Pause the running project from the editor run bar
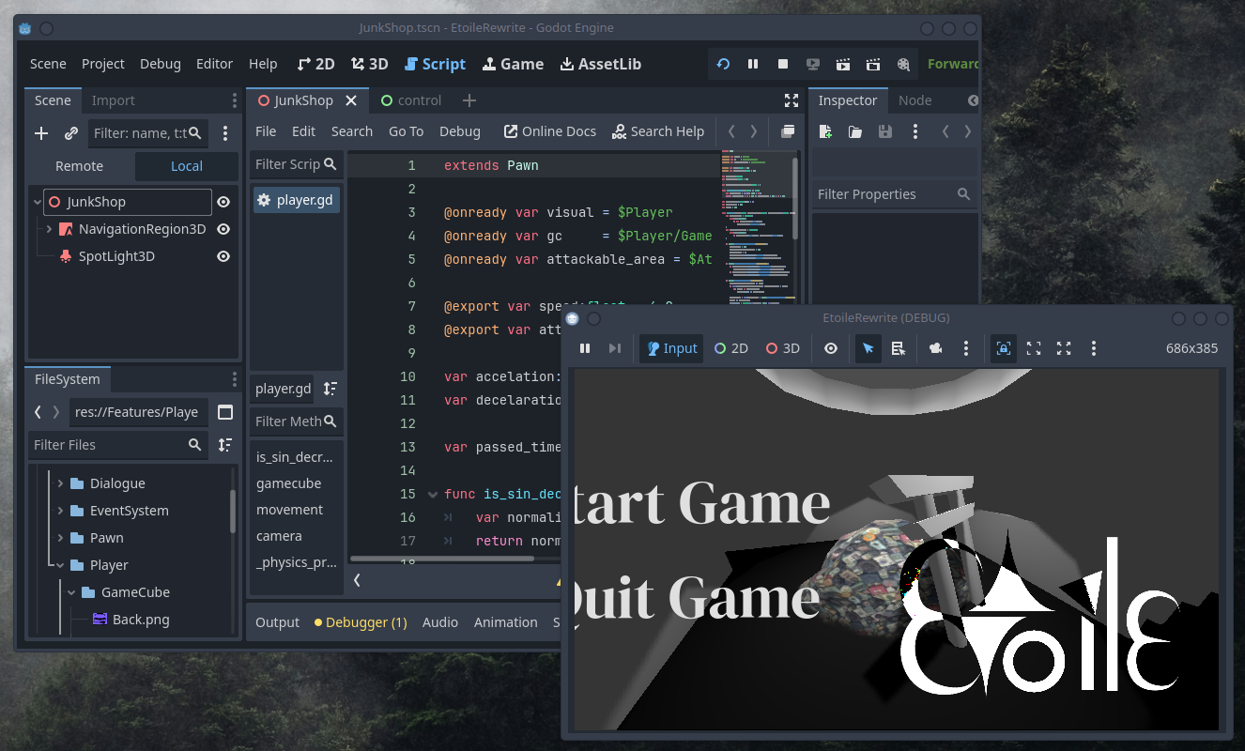The height and width of the screenshot is (751, 1245). 753,64
